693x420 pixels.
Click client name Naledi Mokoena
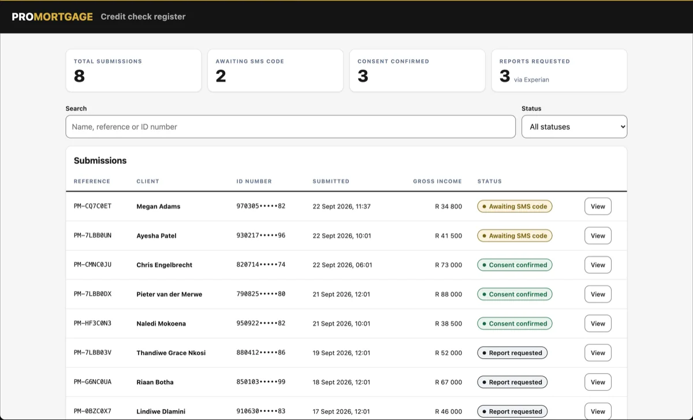click(161, 324)
